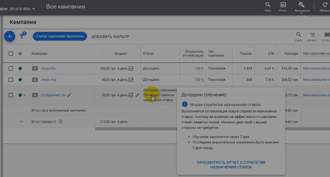Select all campaigns header checkbox

click(x=11, y=54)
